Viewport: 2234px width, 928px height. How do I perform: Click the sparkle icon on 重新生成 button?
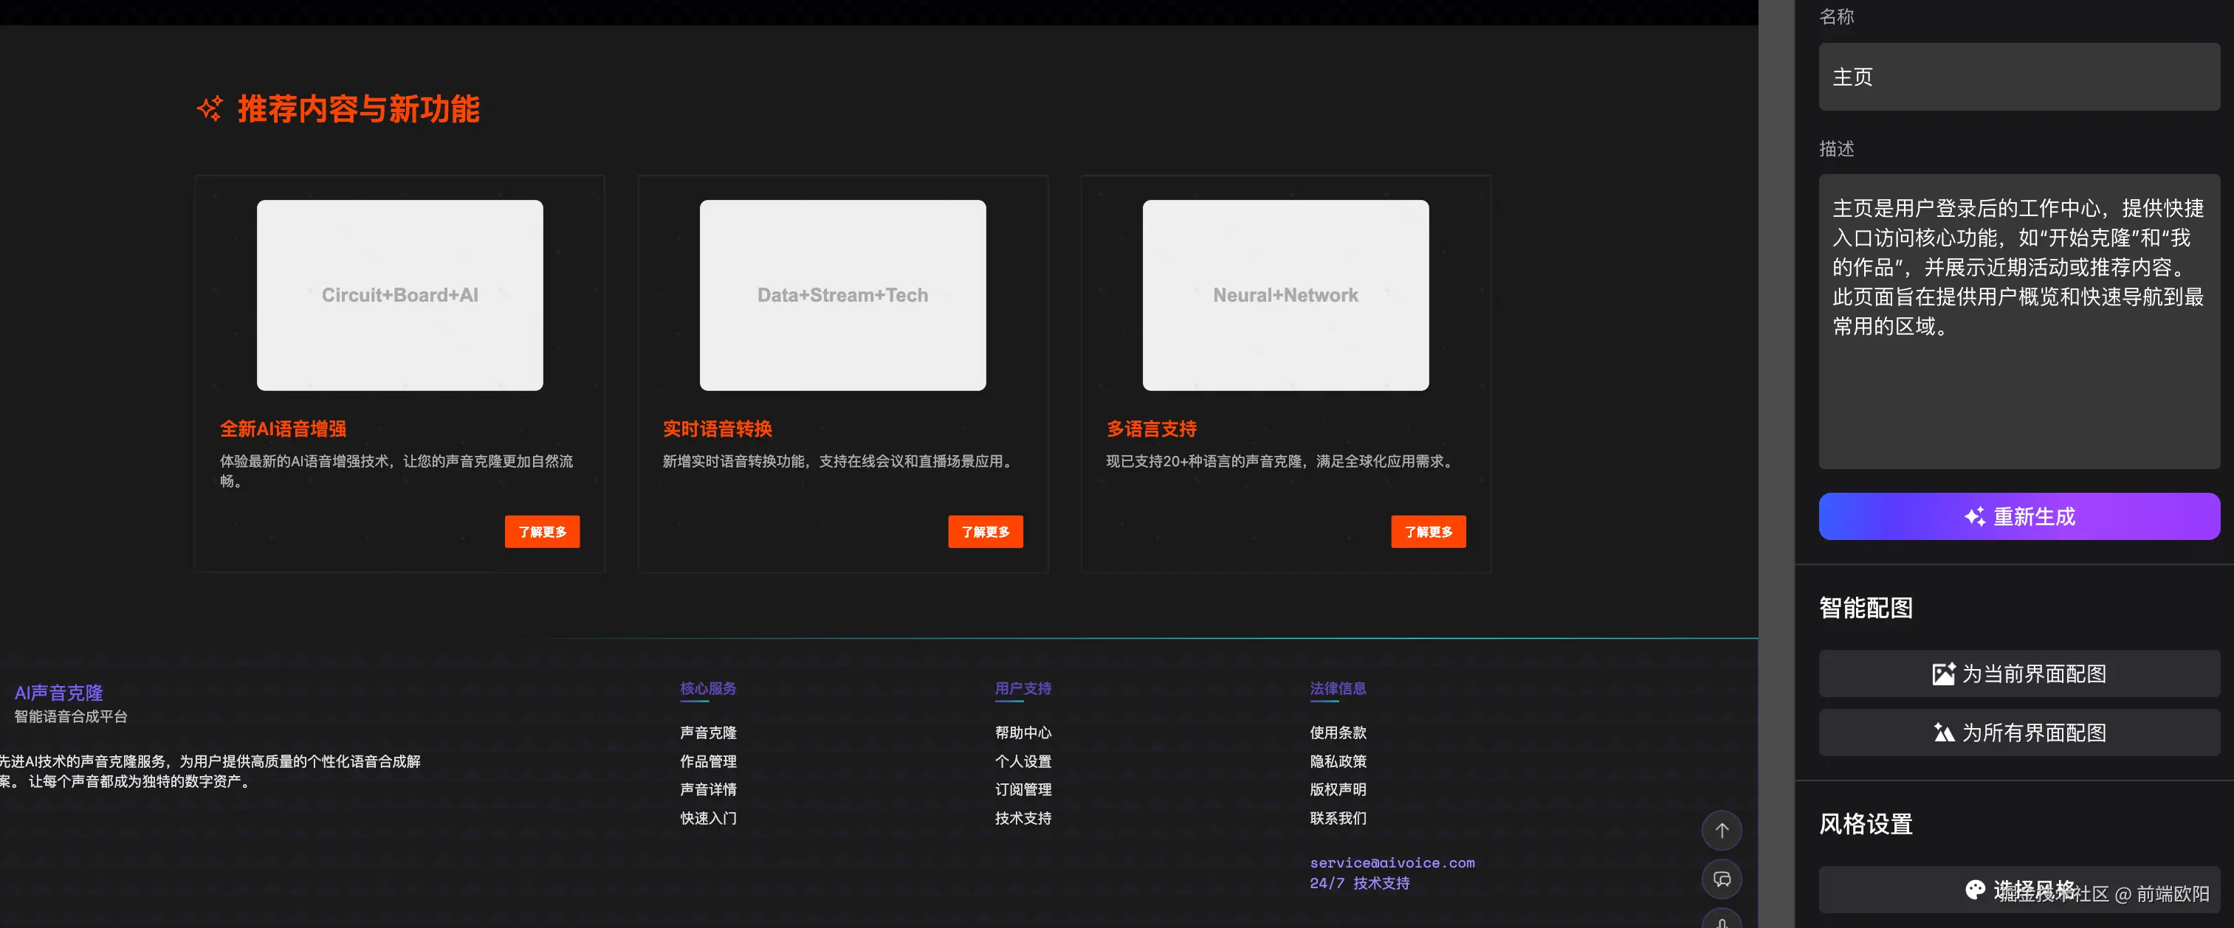[x=1975, y=516]
